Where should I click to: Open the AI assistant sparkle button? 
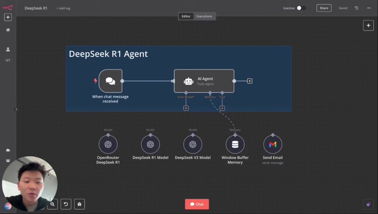coord(368,205)
